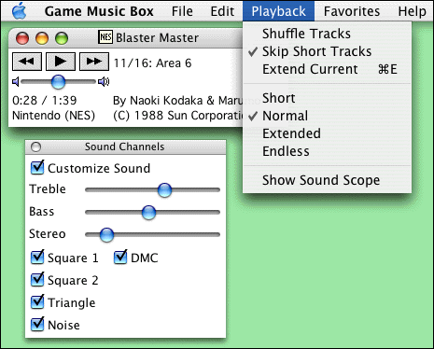Image resolution: width=434 pixels, height=349 pixels.
Task: Close the Sound Channels panel
Action: [x=36, y=147]
